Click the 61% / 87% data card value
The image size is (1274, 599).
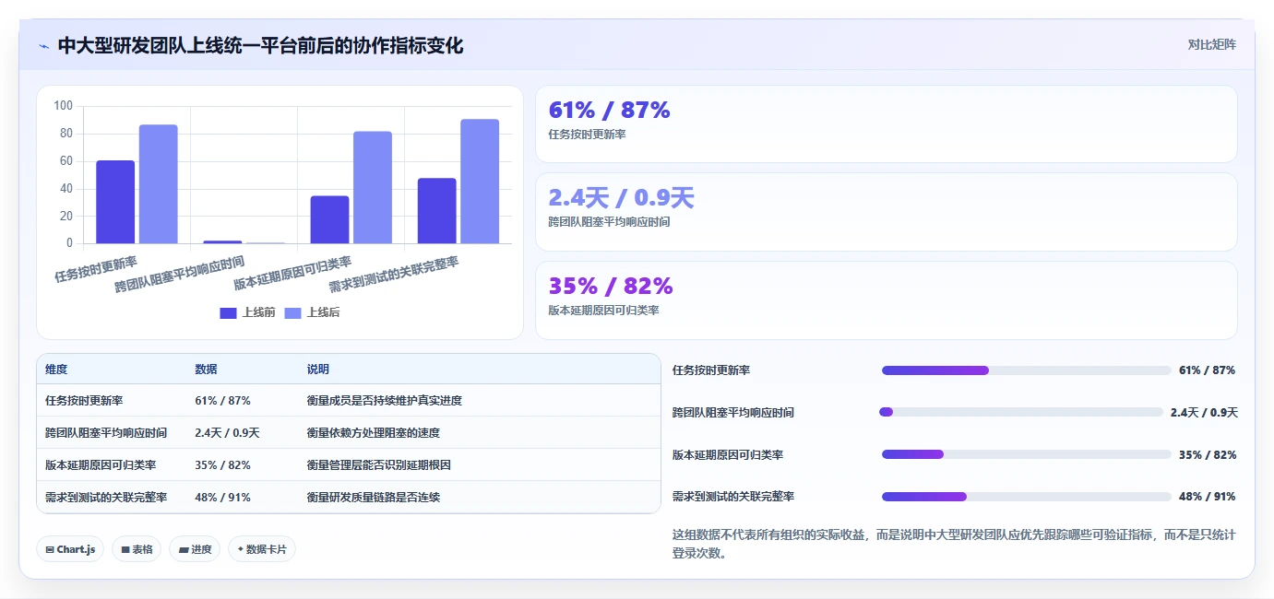click(x=609, y=110)
